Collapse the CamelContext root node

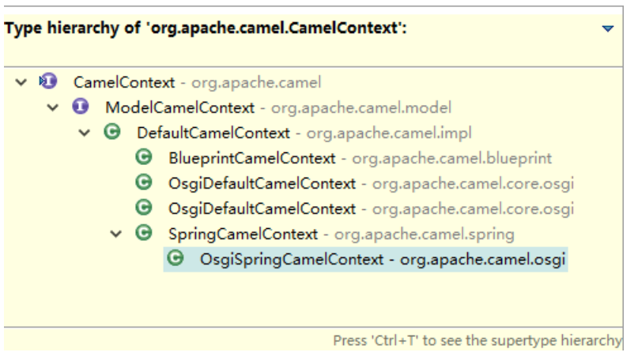(21, 81)
